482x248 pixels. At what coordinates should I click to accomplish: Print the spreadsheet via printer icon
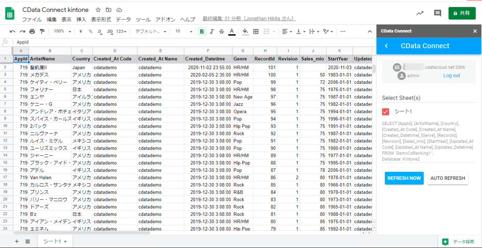(x=32, y=31)
